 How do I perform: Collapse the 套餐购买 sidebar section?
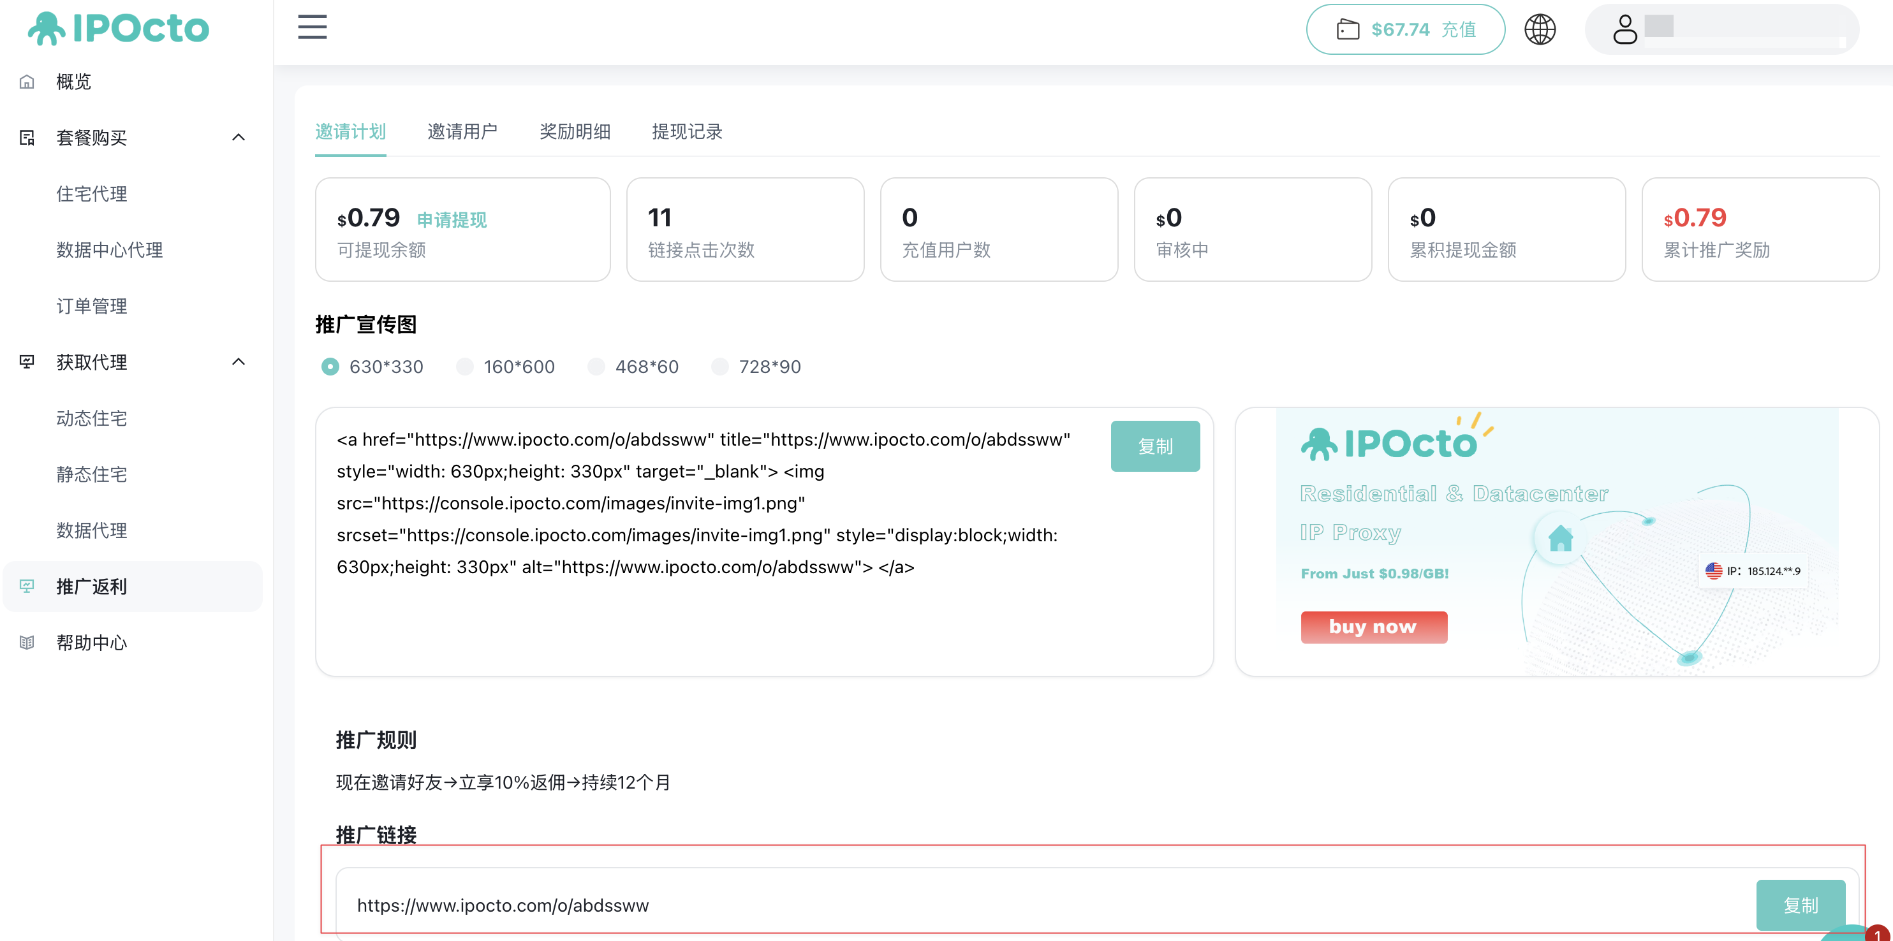(238, 137)
